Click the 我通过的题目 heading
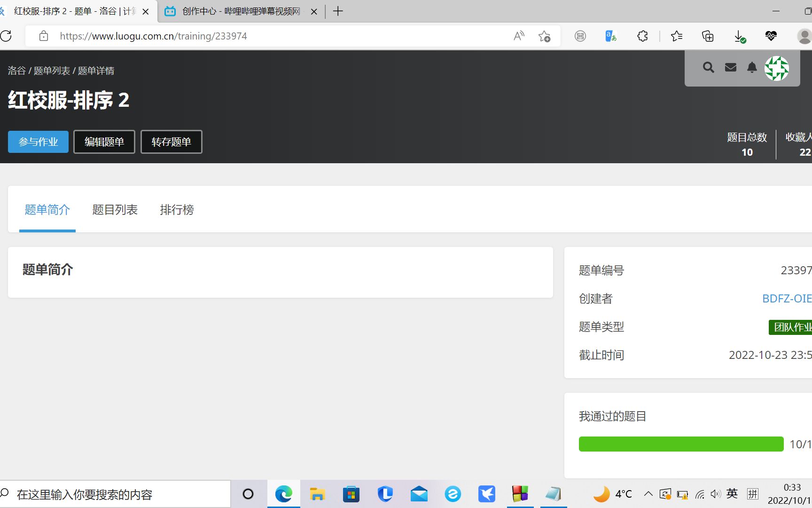Screen dimensions: 812x508 coord(613,416)
